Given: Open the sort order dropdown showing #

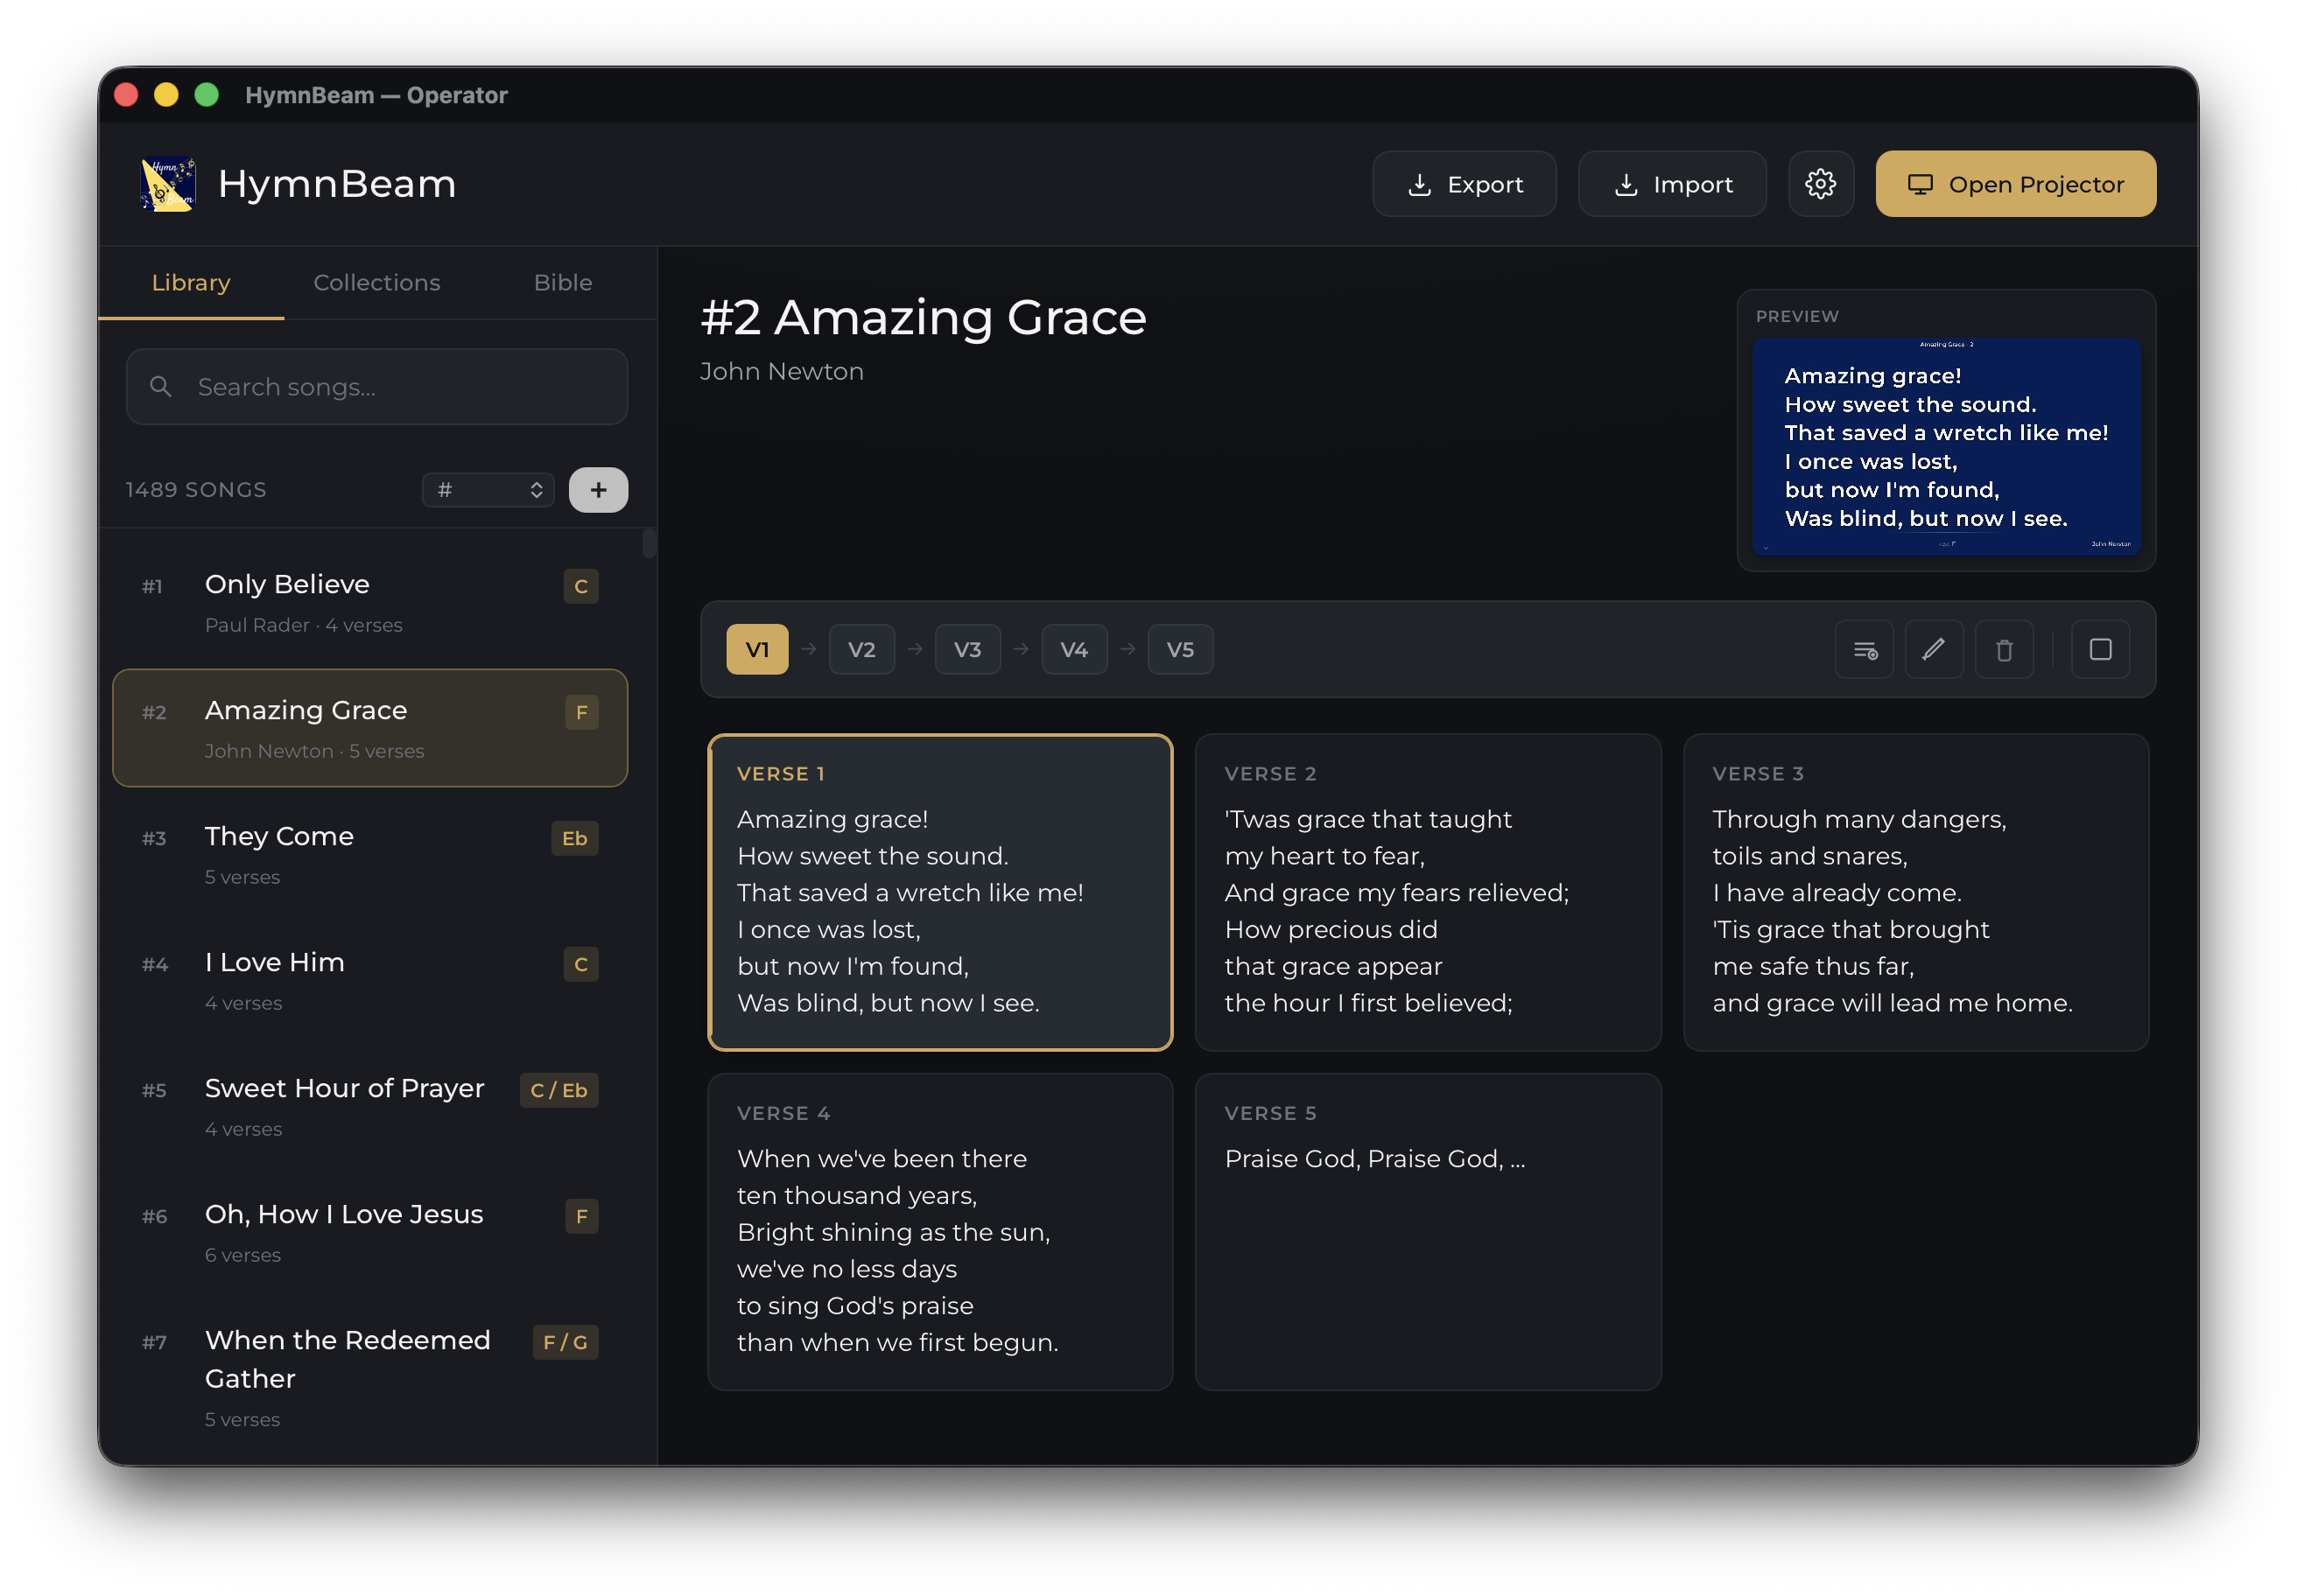Looking at the screenshot, I should (x=488, y=490).
